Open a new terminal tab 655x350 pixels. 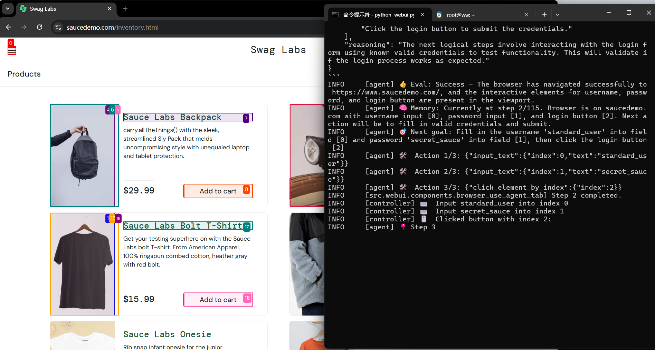click(544, 14)
